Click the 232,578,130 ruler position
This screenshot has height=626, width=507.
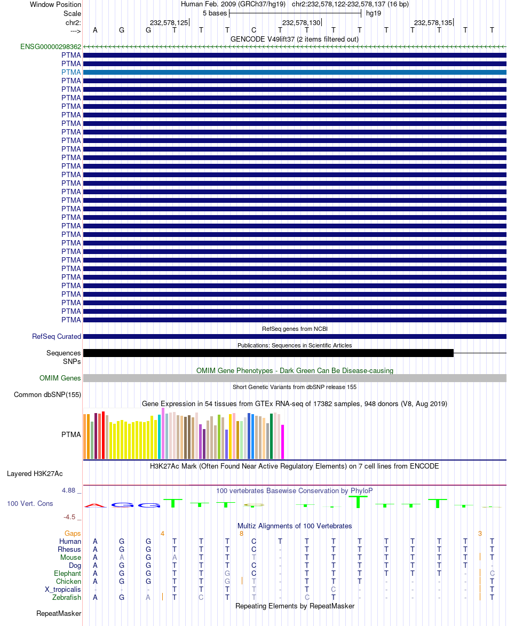pos(302,23)
